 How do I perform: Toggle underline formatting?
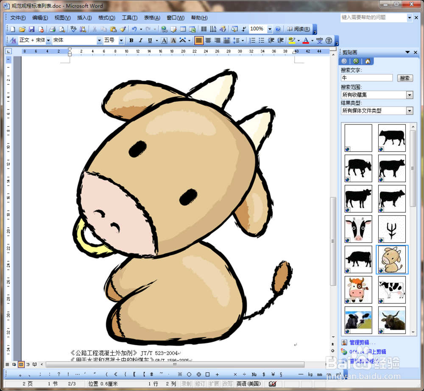click(150, 40)
